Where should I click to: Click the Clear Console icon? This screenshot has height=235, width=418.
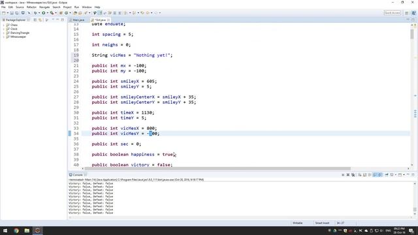point(360,175)
